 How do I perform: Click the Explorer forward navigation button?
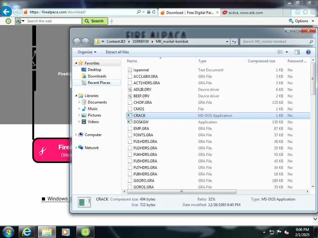[x=85, y=42]
